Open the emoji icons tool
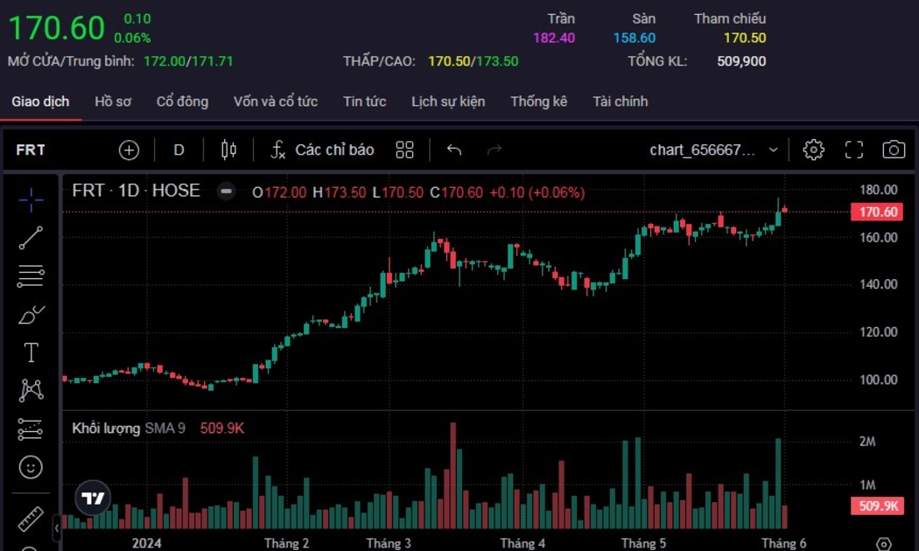Image resolution: width=919 pixels, height=551 pixels. 31,467
